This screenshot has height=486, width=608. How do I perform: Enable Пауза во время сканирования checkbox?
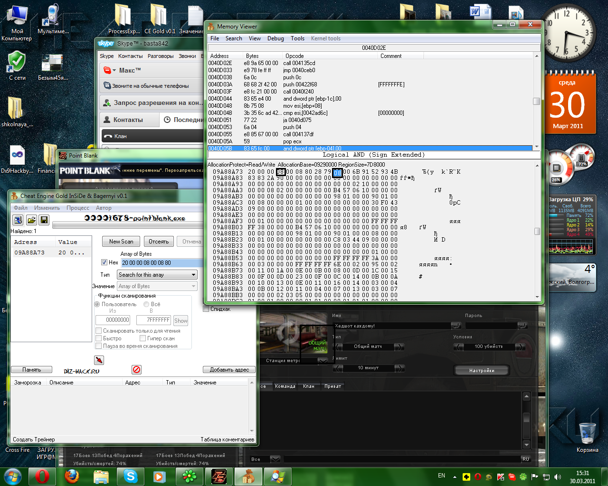coord(98,346)
